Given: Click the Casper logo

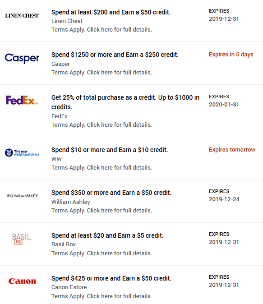Looking at the screenshot, I should 22,58.
